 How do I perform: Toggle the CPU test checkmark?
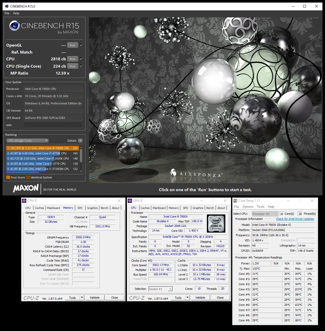(x=82, y=59)
